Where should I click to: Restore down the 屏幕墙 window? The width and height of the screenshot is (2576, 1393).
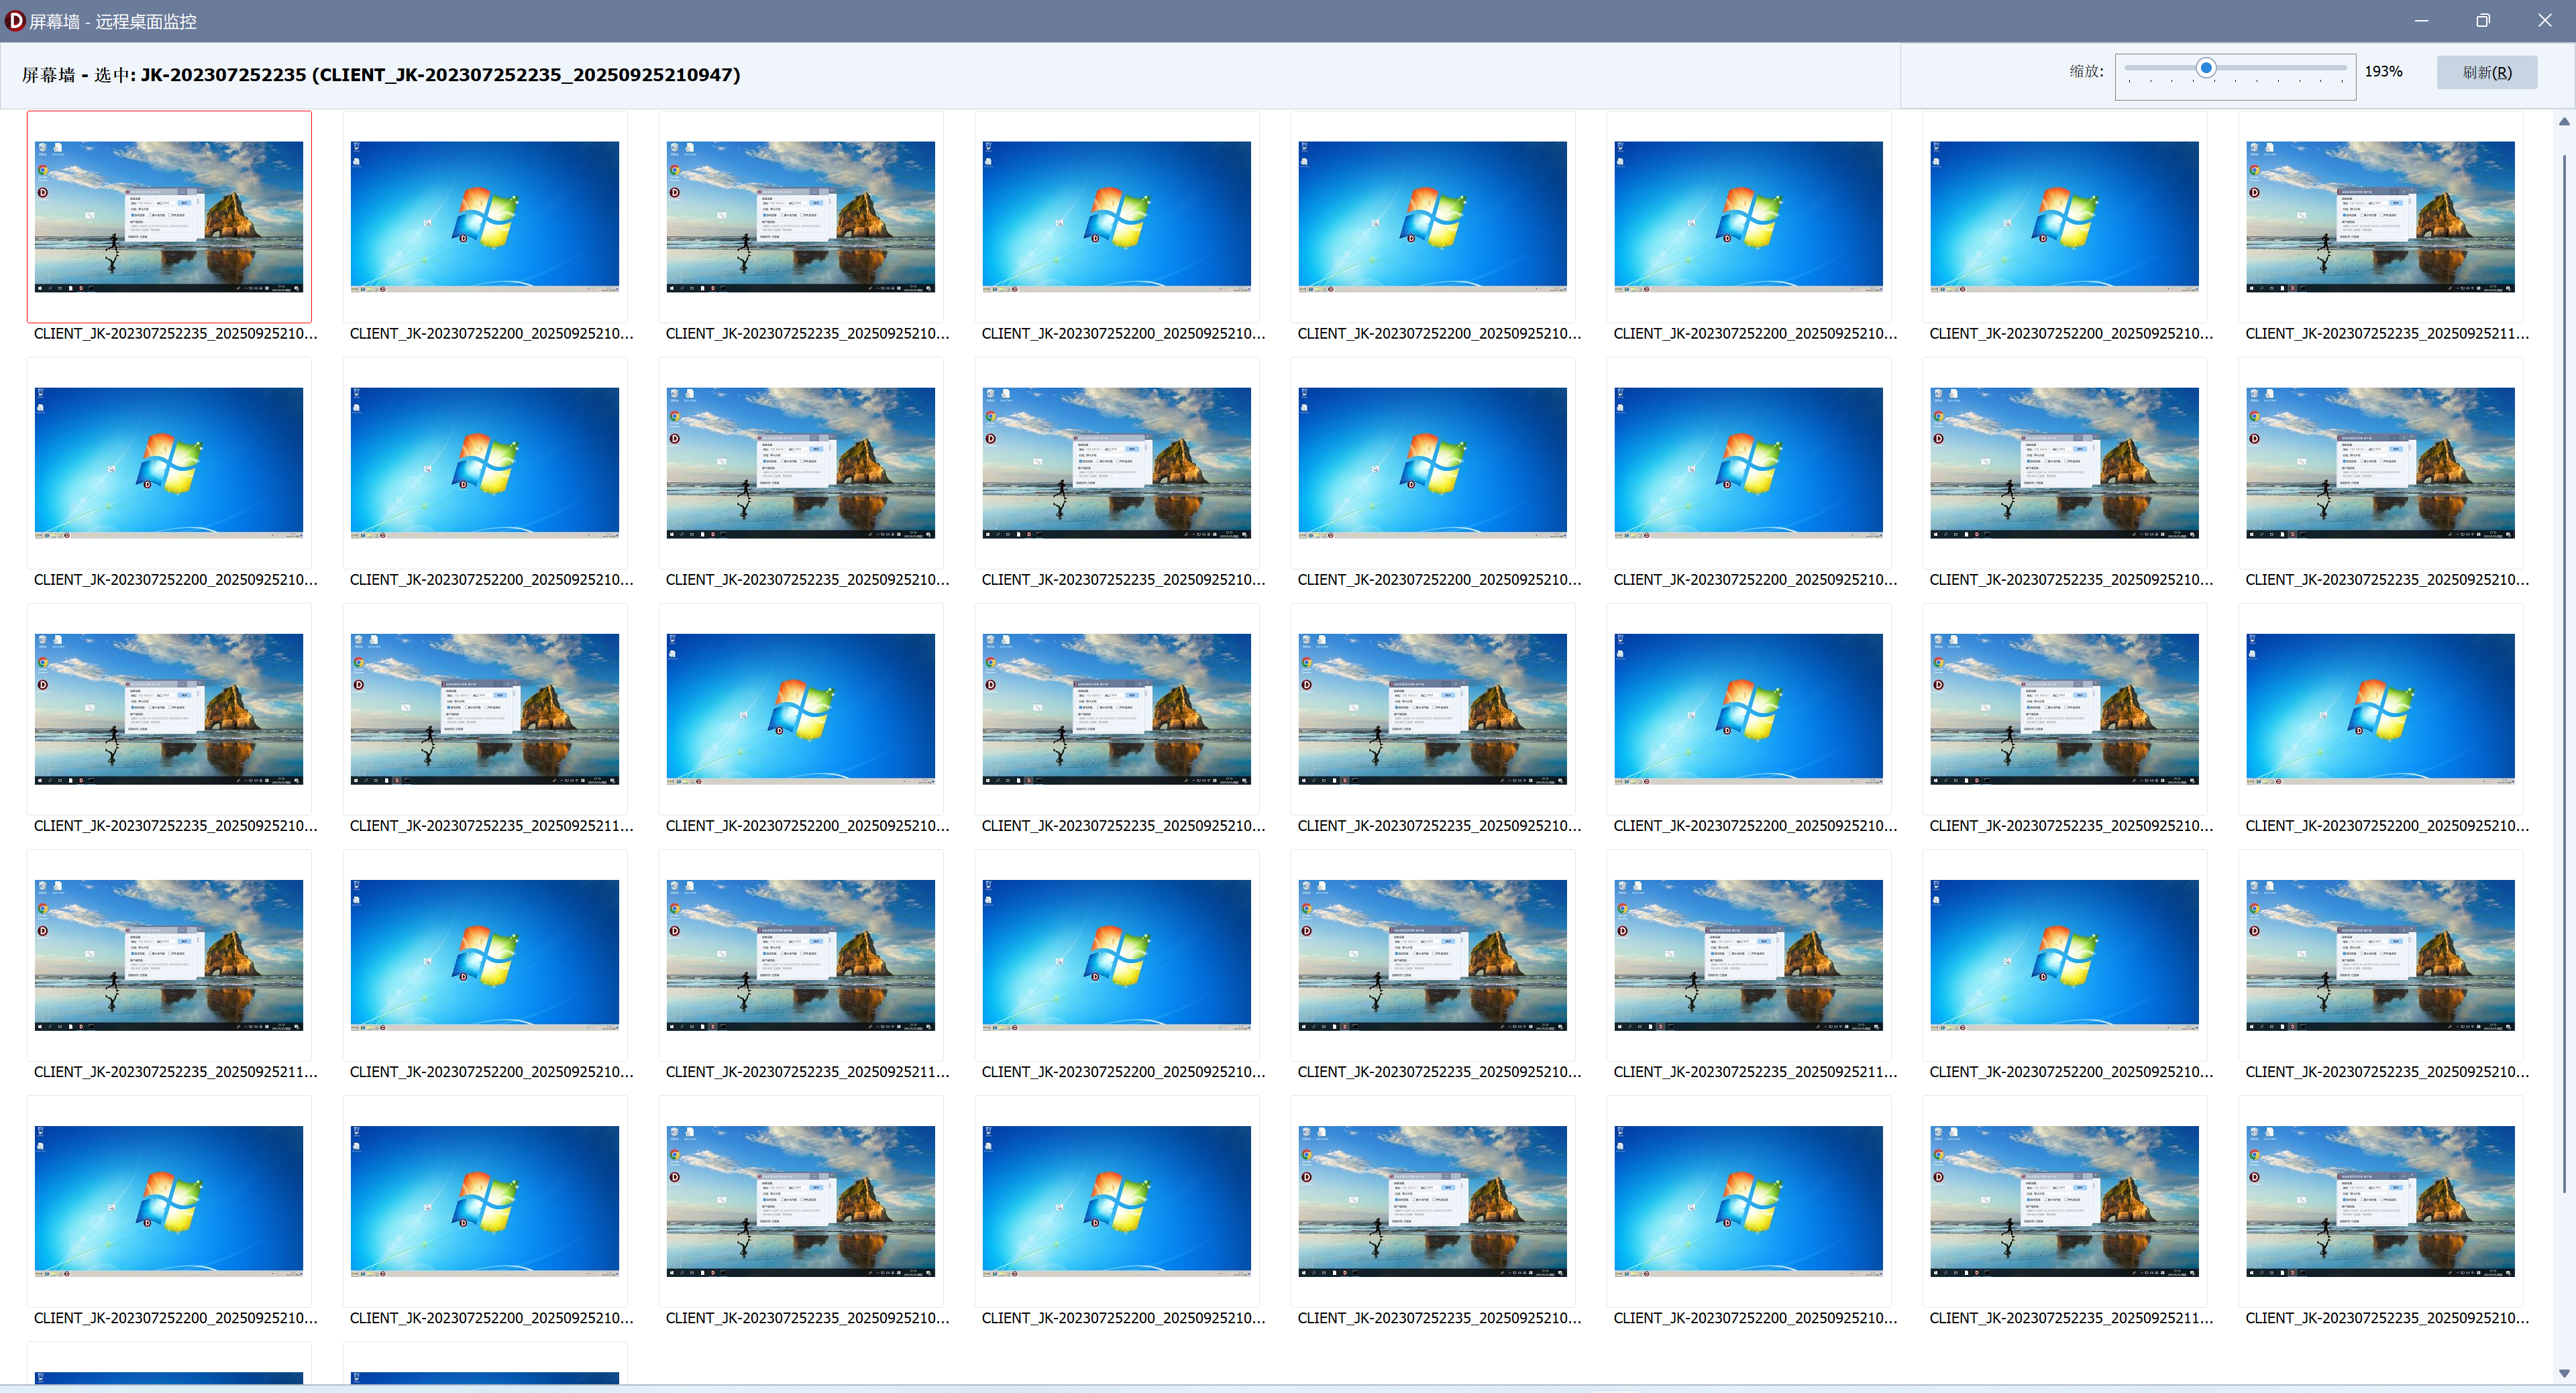(2483, 20)
